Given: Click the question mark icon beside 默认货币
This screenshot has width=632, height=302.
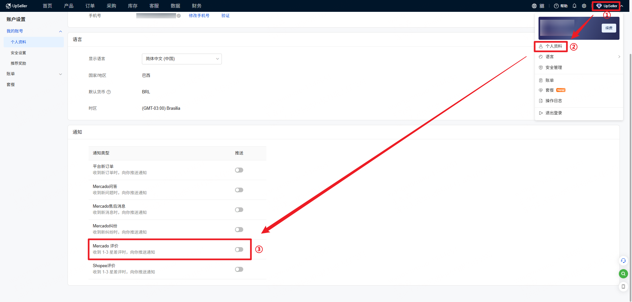Looking at the screenshot, I should [x=109, y=92].
